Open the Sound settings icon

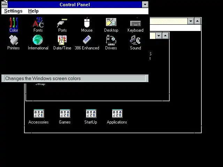136,42
